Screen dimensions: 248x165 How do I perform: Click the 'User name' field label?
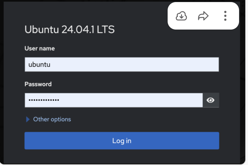40,48
